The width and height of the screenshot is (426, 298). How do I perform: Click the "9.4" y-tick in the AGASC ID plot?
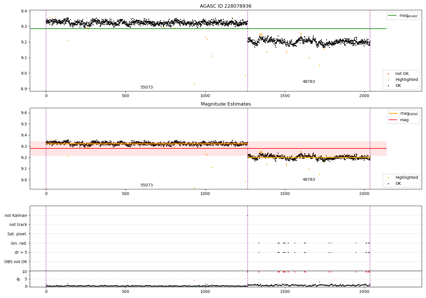(24, 11)
